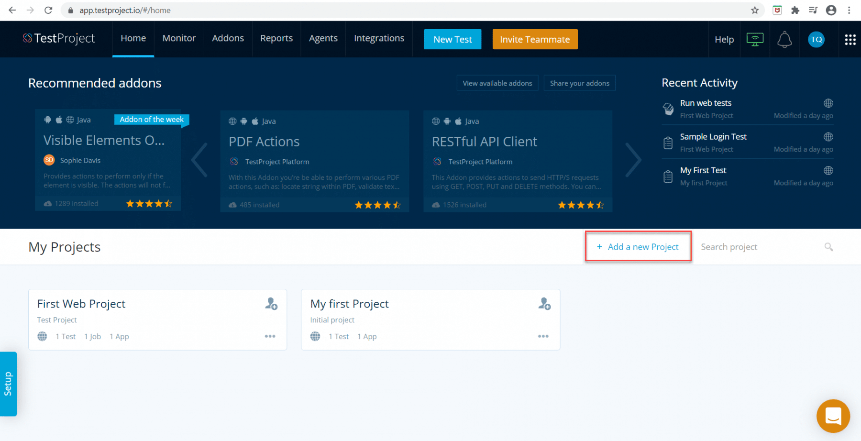Click the search project magnifier icon

tap(828, 247)
